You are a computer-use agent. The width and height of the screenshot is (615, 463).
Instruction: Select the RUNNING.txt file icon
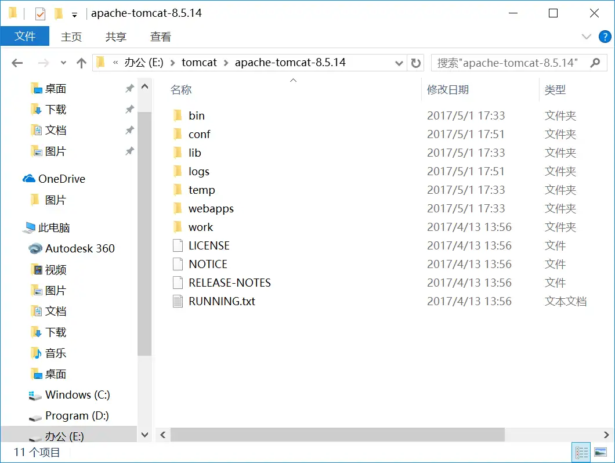click(x=178, y=301)
